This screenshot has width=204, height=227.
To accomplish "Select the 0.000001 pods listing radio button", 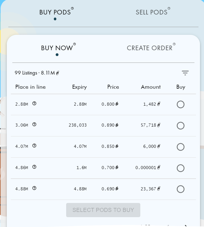I will coord(181,168).
